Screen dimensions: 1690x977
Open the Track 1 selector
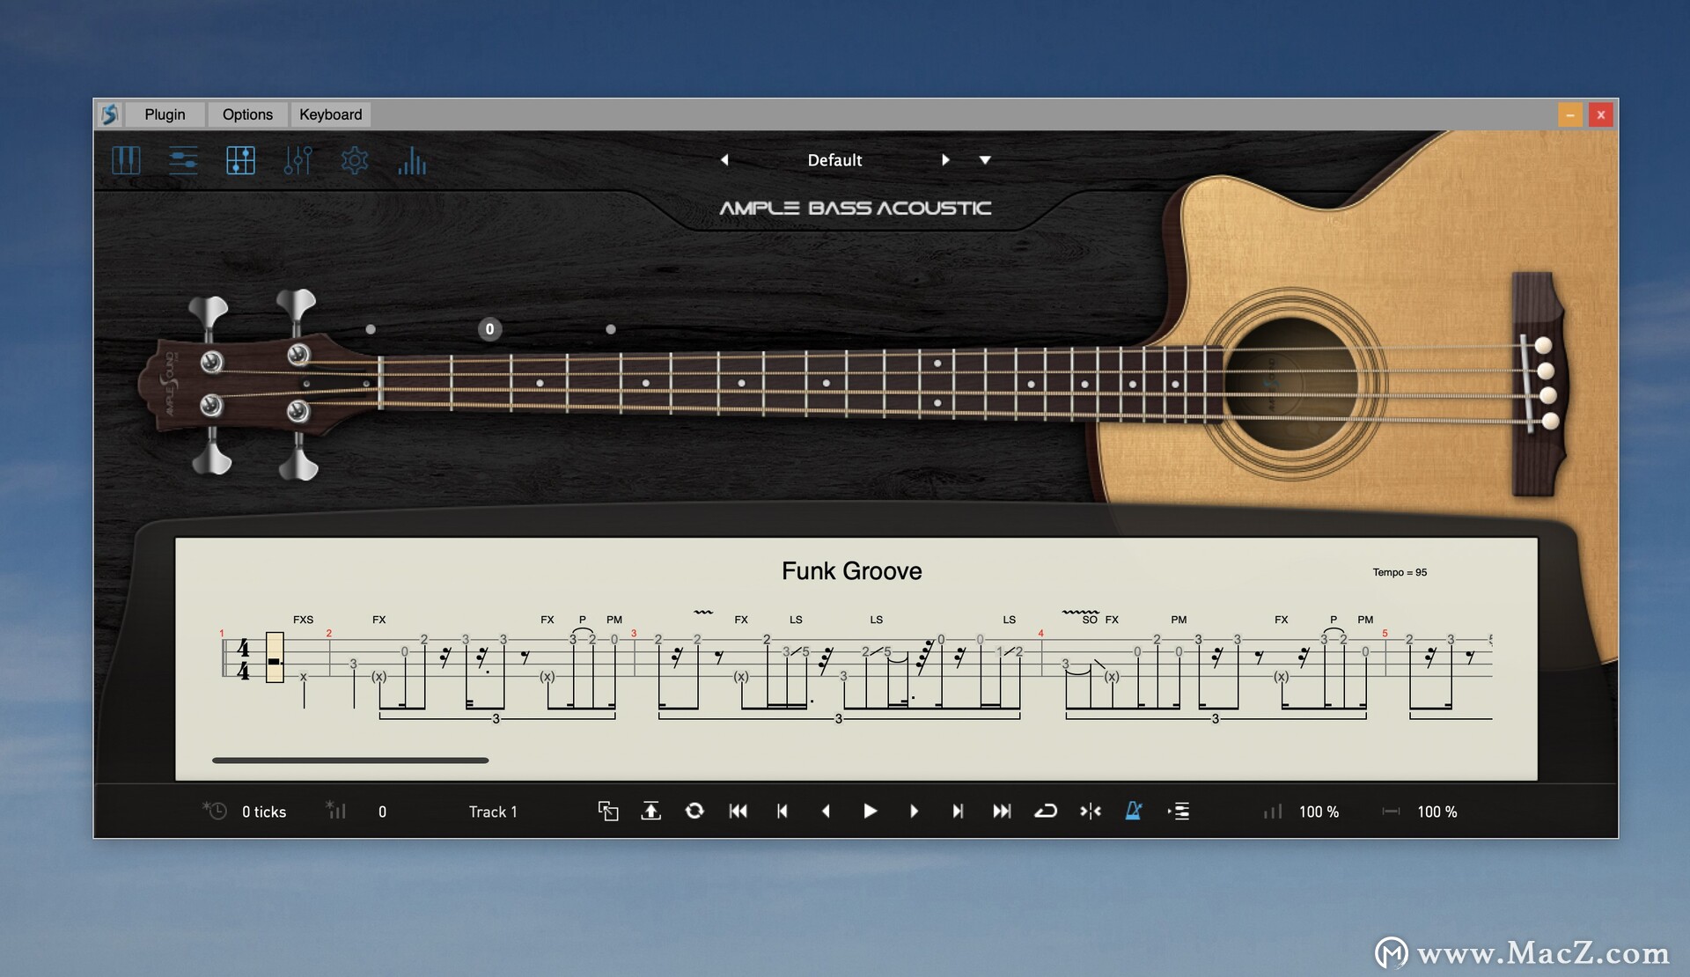pyautogui.click(x=493, y=812)
